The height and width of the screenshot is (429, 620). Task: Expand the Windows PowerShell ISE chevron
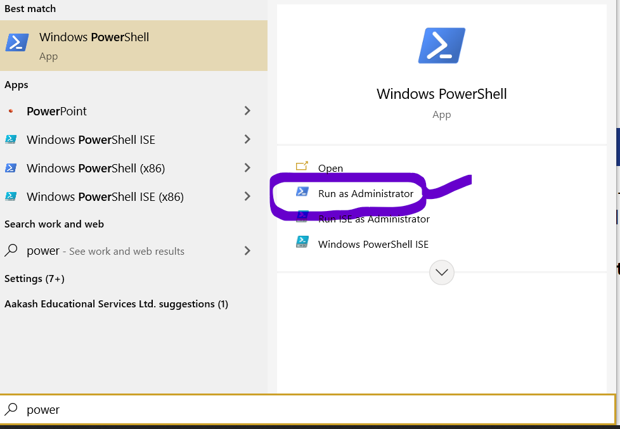[247, 139]
